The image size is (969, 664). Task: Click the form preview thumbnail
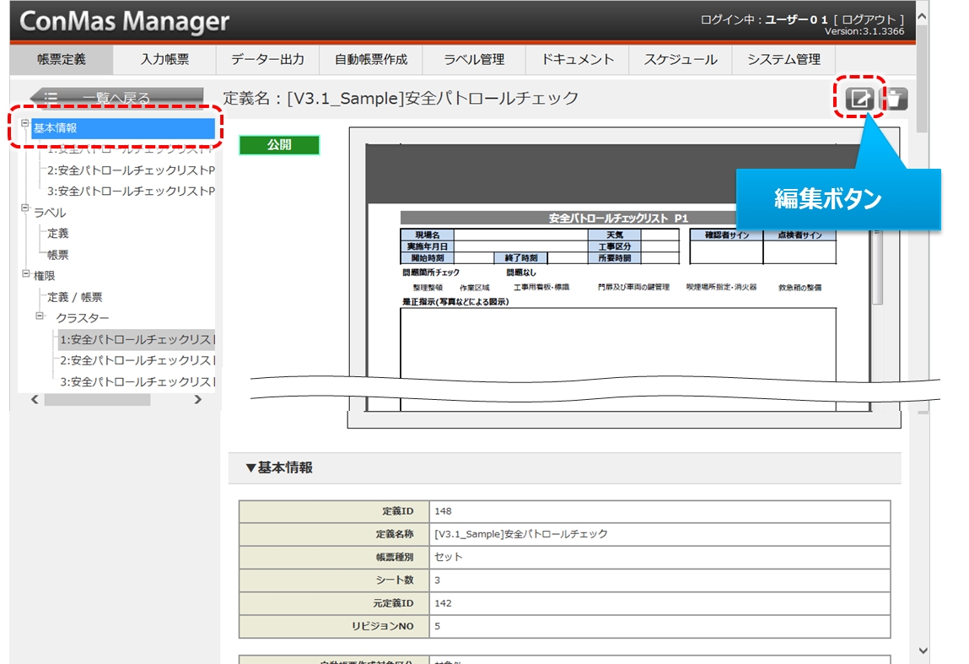pyautogui.click(x=624, y=277)
